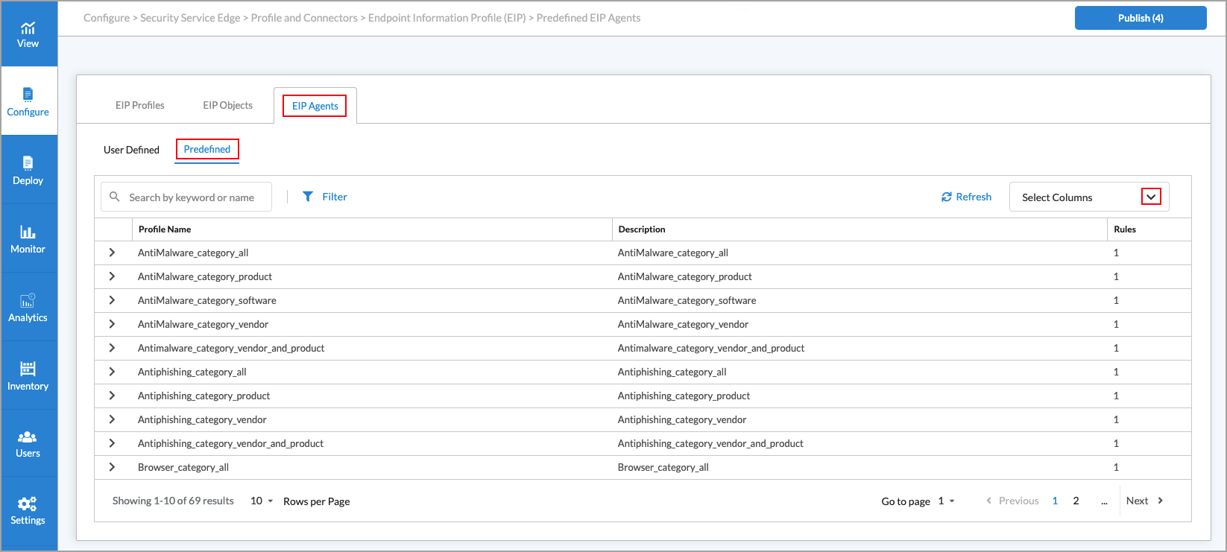Click Endpoint Information Profile (EIP) breadcrumb
1227x552 pixels.
[447, 18]
